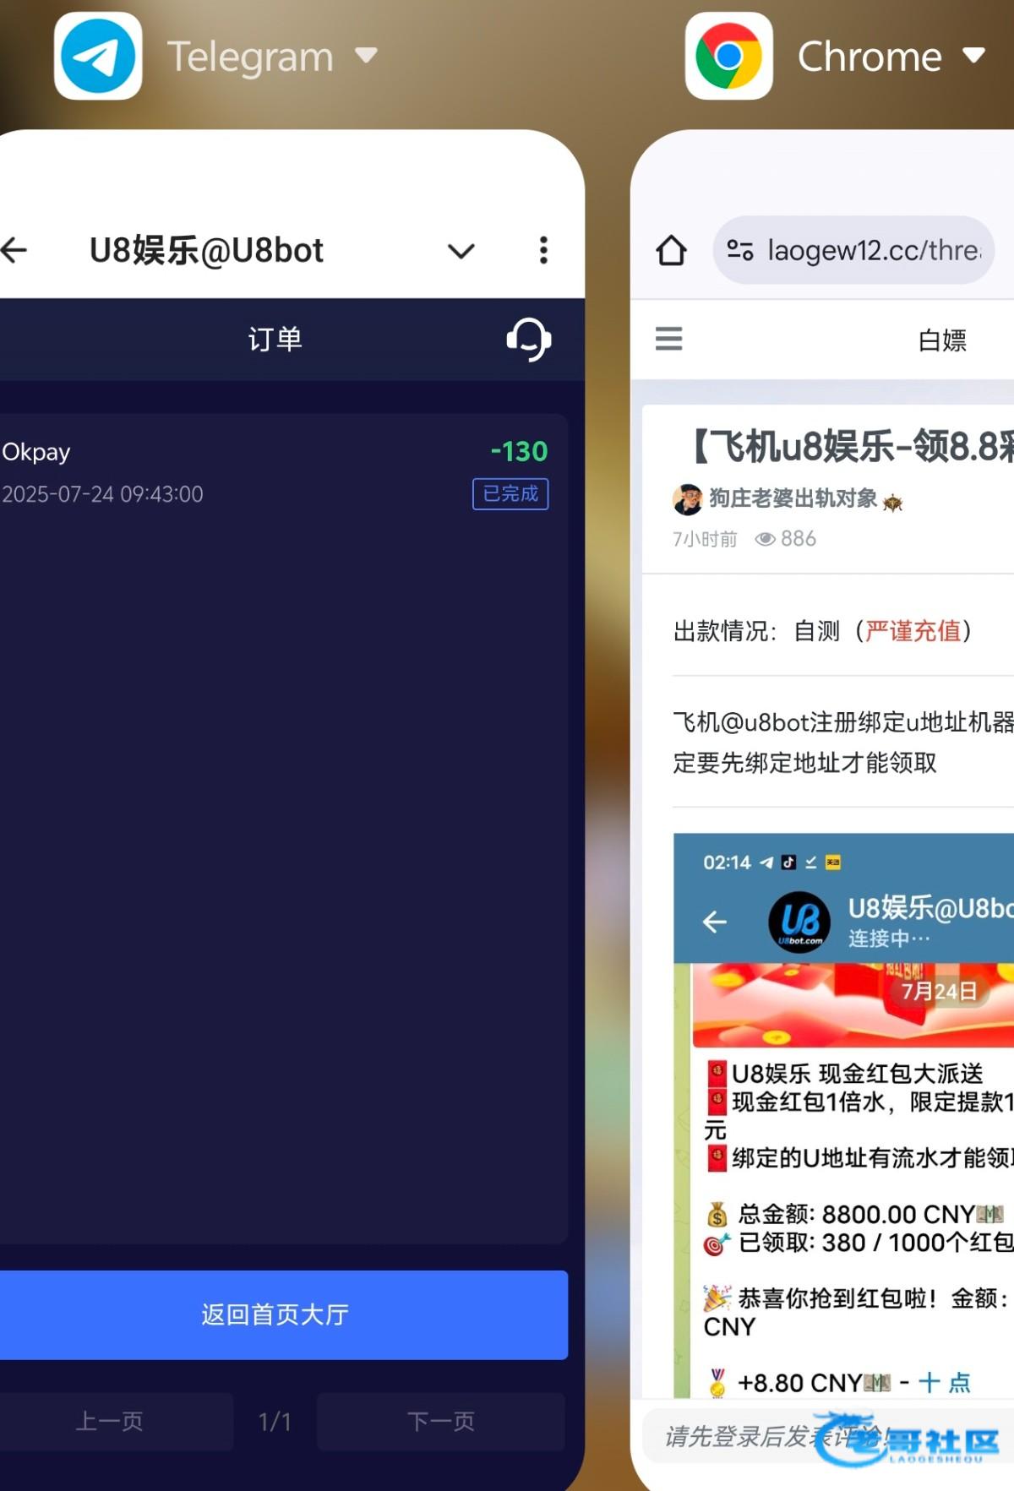Open site info icon in address bar
The width and height of the screenshot is (1014, 1491).
click(x=740, y=250)
